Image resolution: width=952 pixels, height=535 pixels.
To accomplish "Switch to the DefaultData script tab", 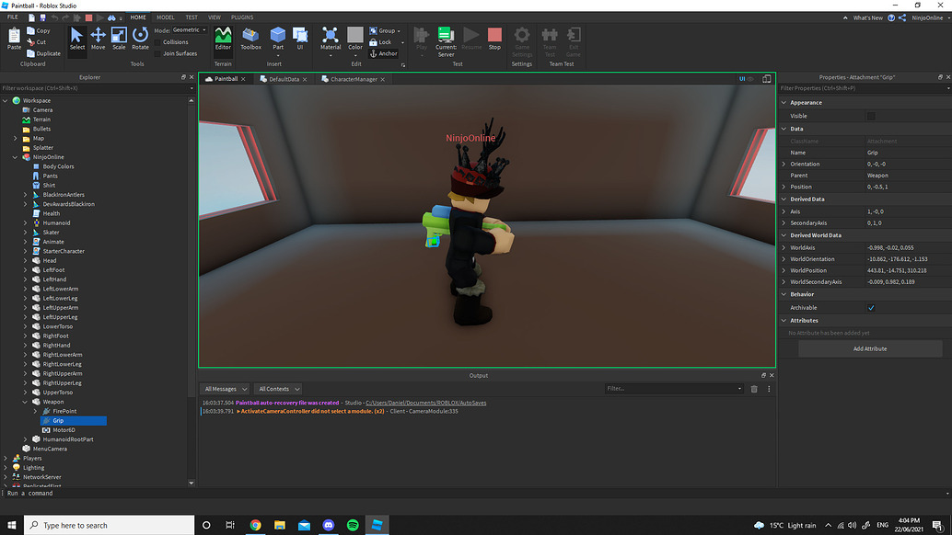I will click(284, 79).
